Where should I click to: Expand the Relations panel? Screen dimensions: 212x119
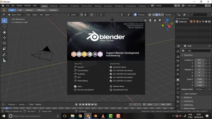(187, 98)
